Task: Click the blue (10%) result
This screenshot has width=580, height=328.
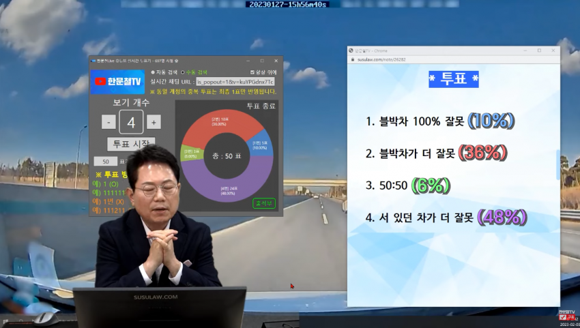Action: coord(491,121)
